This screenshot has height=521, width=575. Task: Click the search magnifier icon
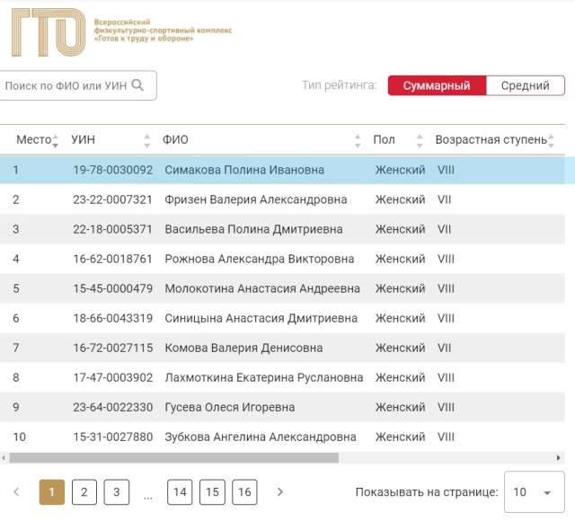tap(137, 85)
